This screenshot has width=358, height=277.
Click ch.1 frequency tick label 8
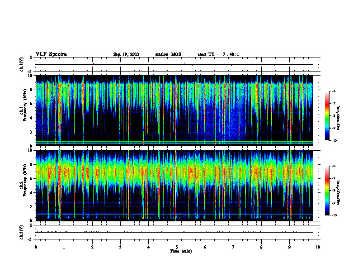[31, 90]
